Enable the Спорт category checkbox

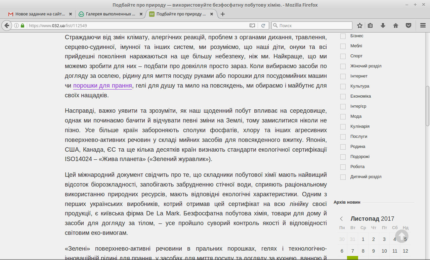[x=343, y=56]
